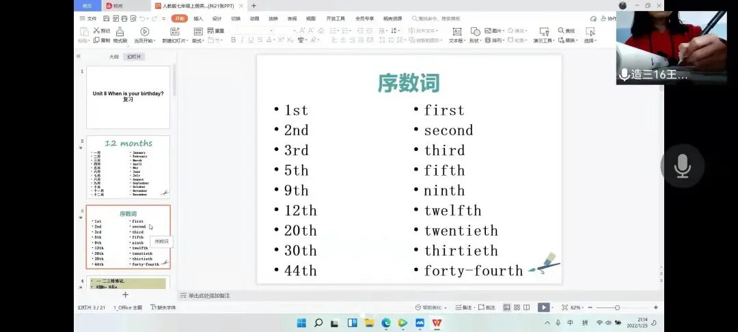Click the Windows Start button
The height and width of the screenshot is (332, 738).
click(x=302, y=322)
